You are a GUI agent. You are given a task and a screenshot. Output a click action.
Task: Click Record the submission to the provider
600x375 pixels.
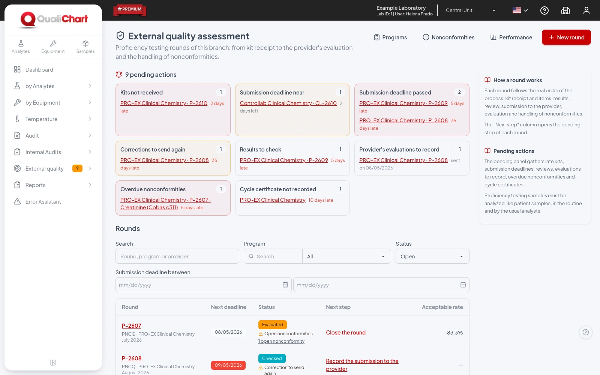point(362,365)
